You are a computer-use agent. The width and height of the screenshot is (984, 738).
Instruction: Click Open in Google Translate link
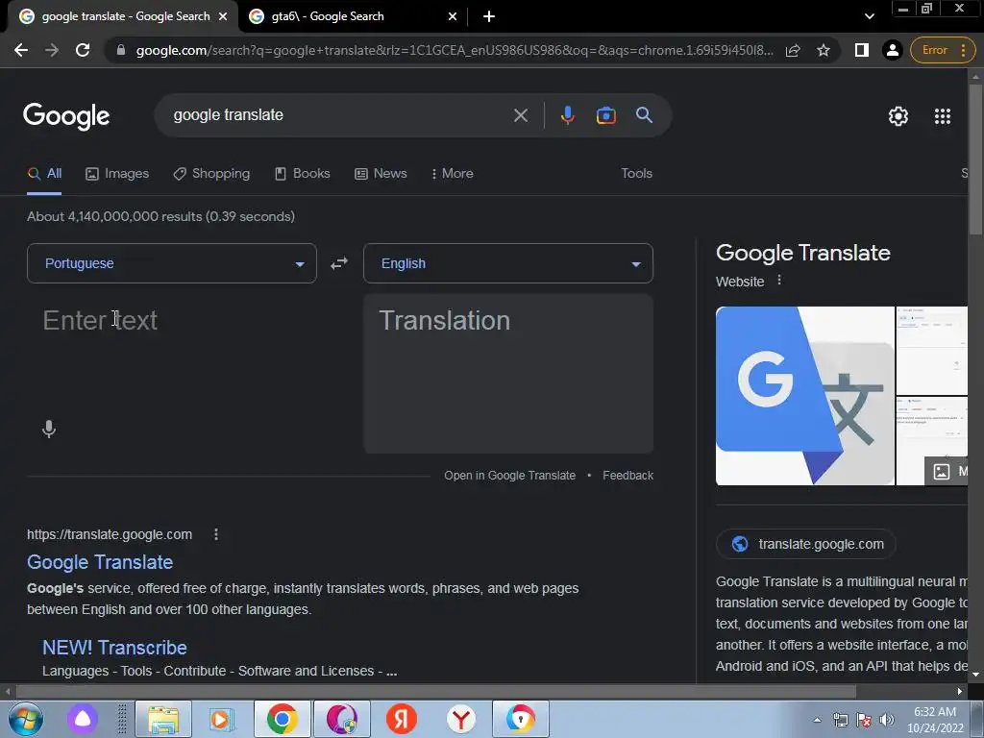tap(509, 476)
